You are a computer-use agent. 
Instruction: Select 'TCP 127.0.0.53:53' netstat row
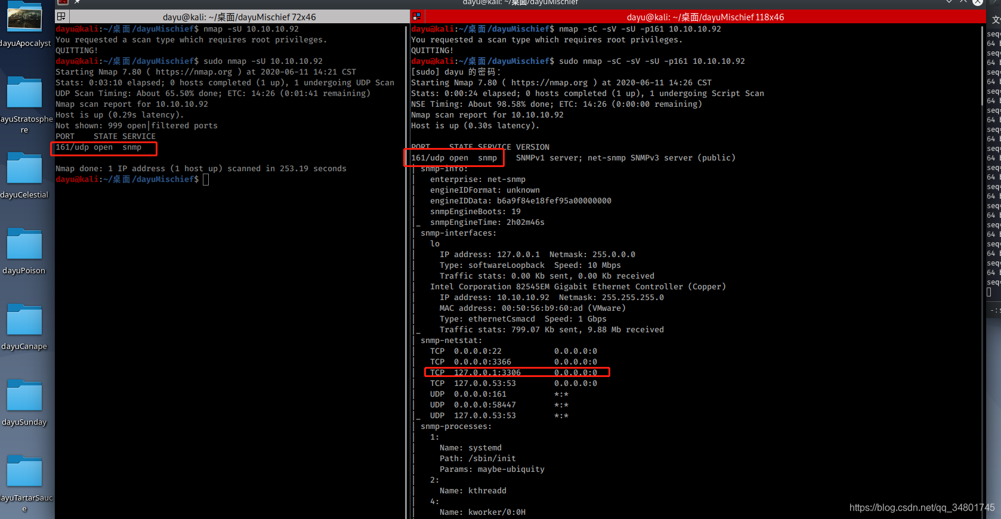[x=514, y=383]
